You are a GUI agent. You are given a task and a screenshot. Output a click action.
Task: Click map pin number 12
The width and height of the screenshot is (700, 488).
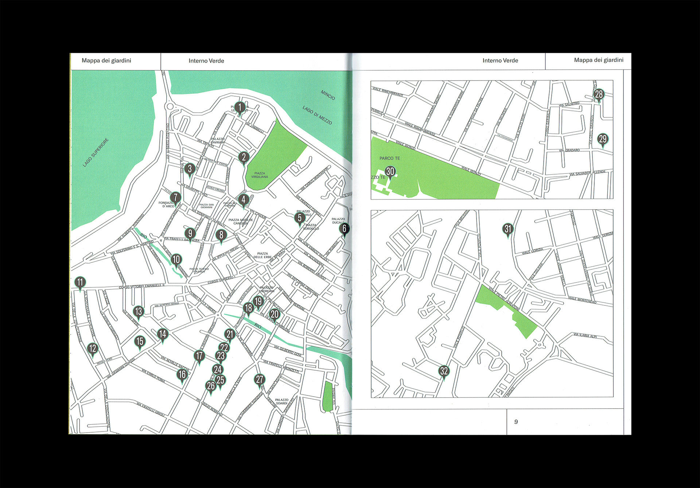point(93,348)
